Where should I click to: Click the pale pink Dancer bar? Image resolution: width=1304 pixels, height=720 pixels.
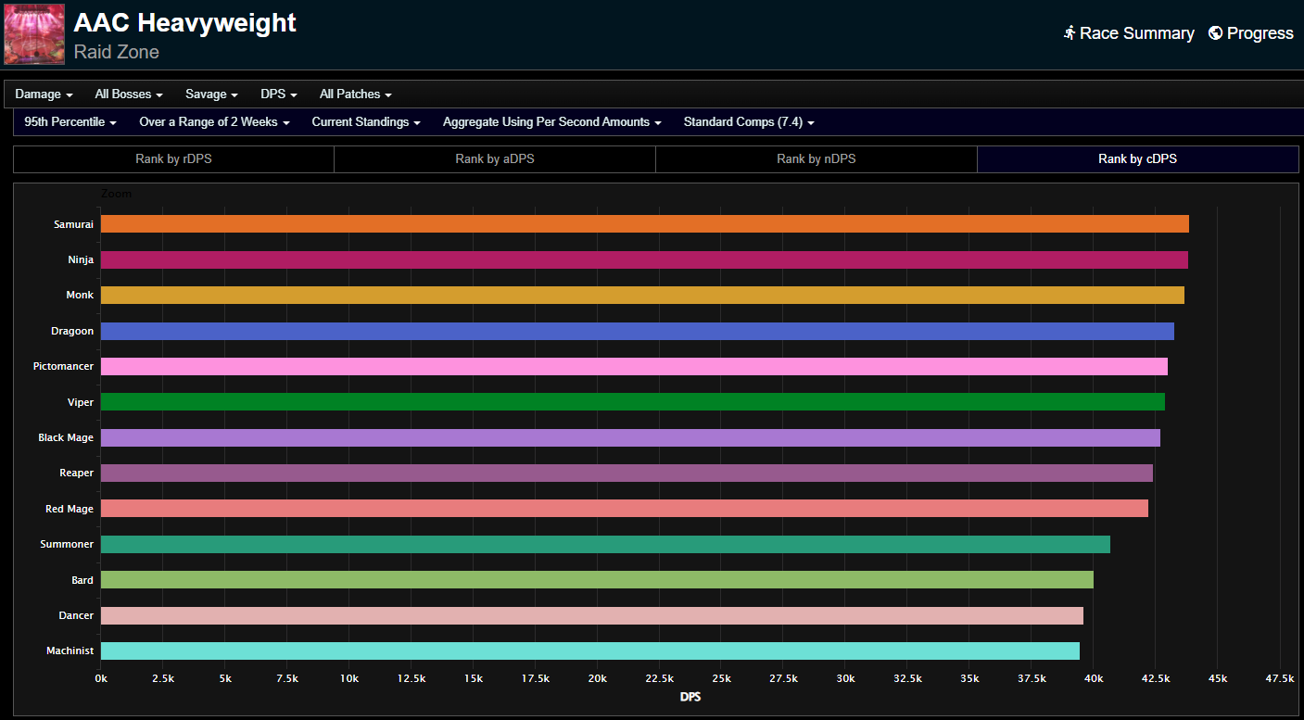(x=592, y=615)
